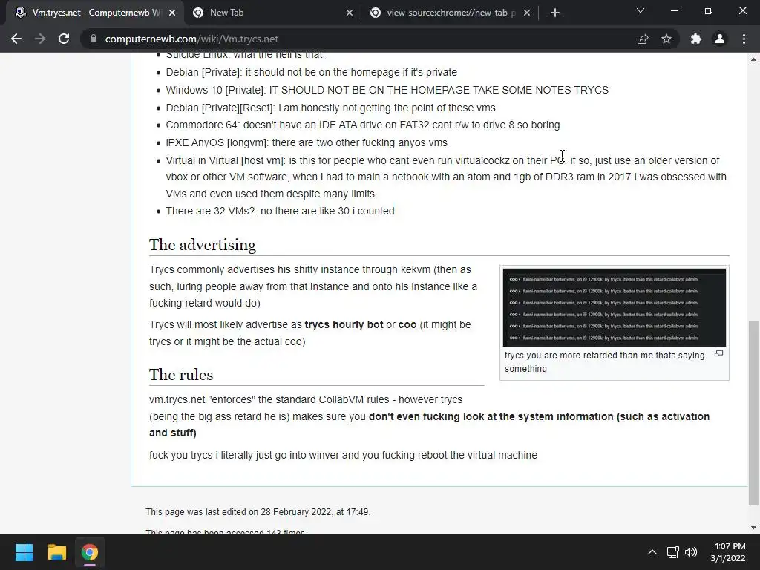Click the address bar URL

tap(192, 39)
